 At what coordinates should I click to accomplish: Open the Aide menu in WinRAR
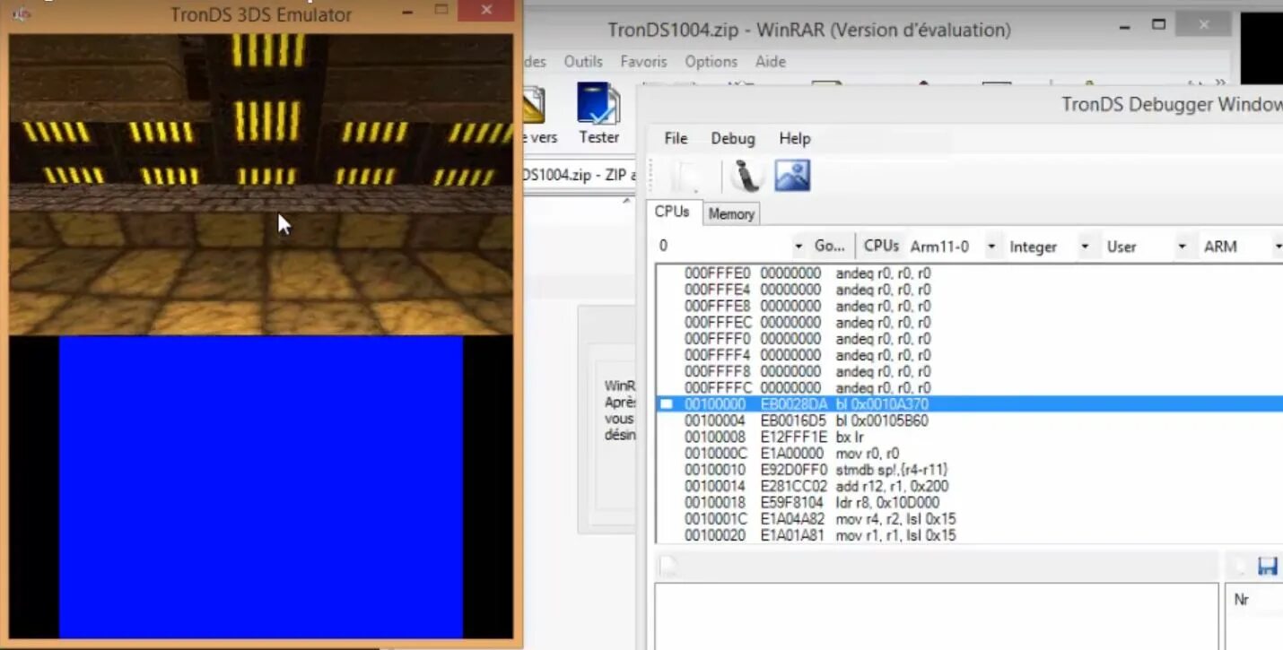pos(770,61)
